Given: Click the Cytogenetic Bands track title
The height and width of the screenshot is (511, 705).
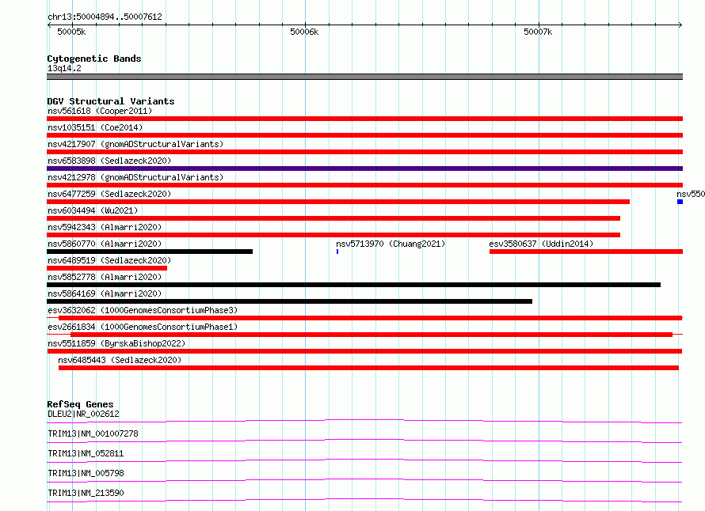Looking at the screenshot, I should pos(94,59).
